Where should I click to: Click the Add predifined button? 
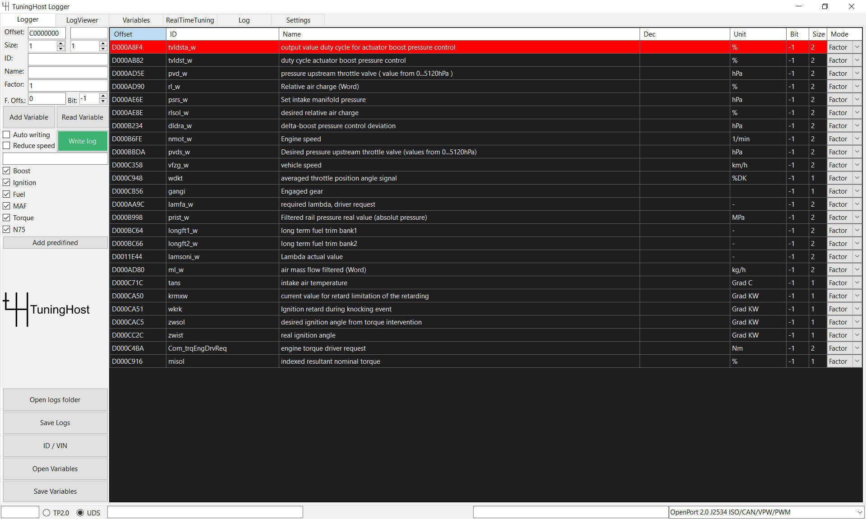tap(55, 243)
